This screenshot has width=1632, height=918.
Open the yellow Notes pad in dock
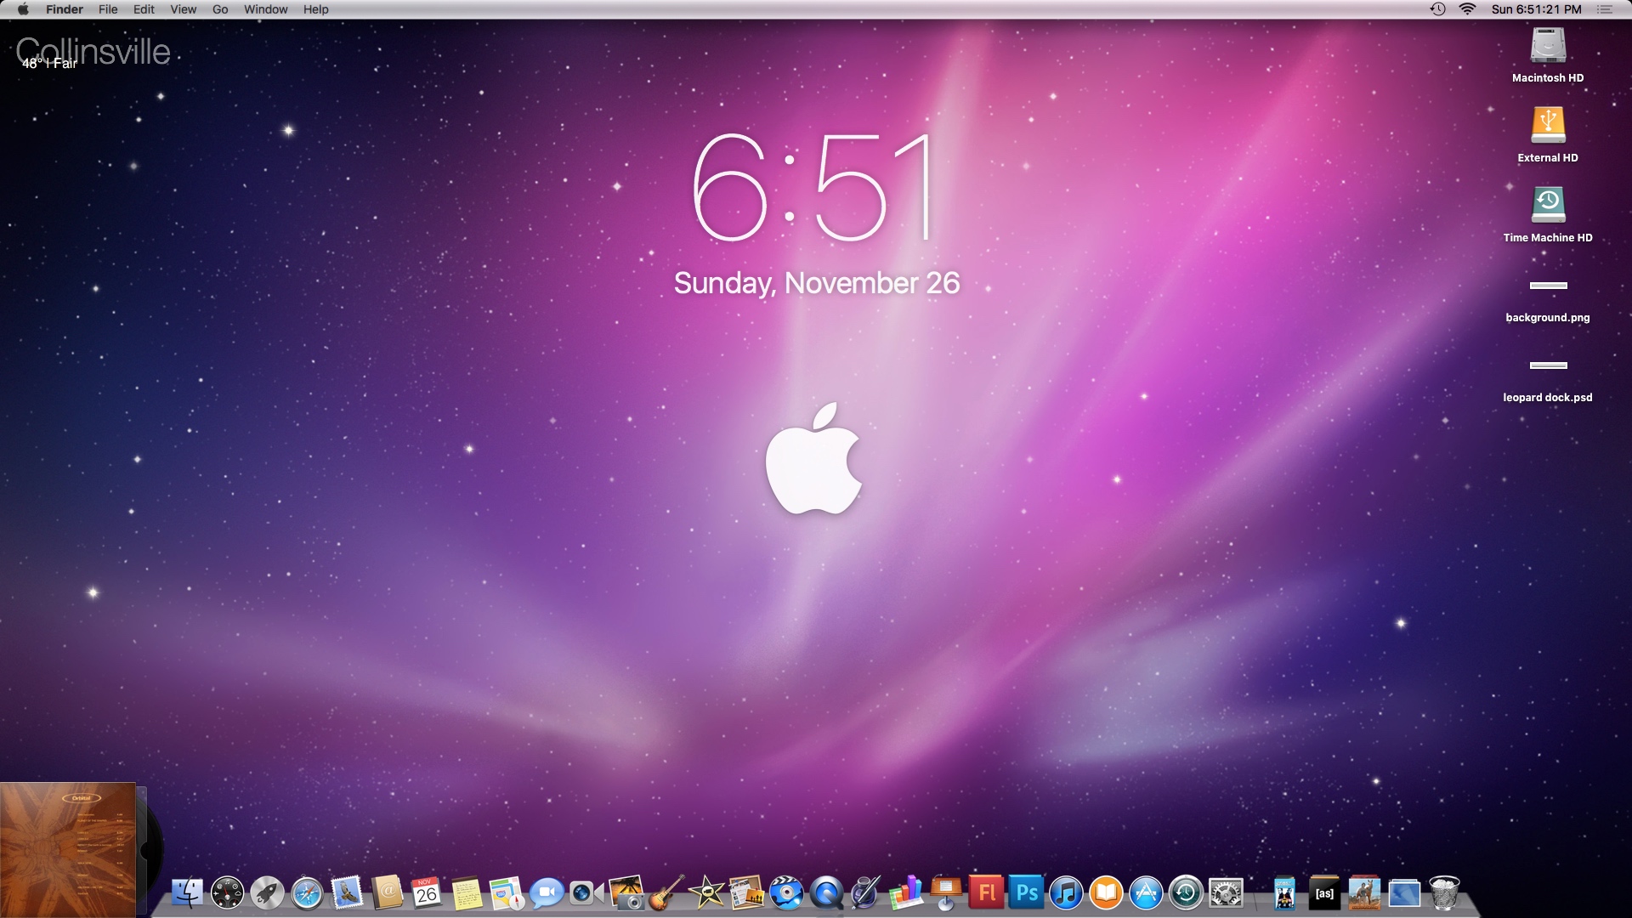click(x=467, y=893)
